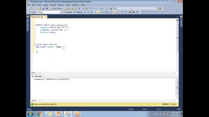Click the Connect icon on SQL toolbar
Viewport: 209px width, 117px height.
[30, 12]
